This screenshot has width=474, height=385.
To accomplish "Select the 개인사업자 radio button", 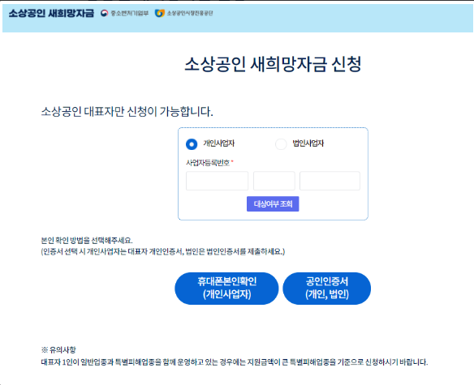I will [192, 144].
